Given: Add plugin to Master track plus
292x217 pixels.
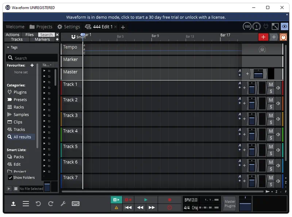Looking at the screenshot, I should pyautogui.click(x=247, y=74).
